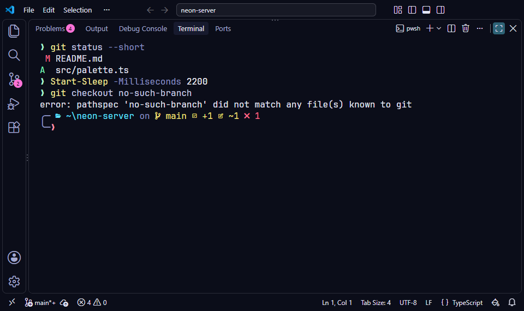Image resolution: width=524 pixels, height=311 pixels.
Task: Open the panel's more actions ellipsis
Action: [x=480, y=29]
